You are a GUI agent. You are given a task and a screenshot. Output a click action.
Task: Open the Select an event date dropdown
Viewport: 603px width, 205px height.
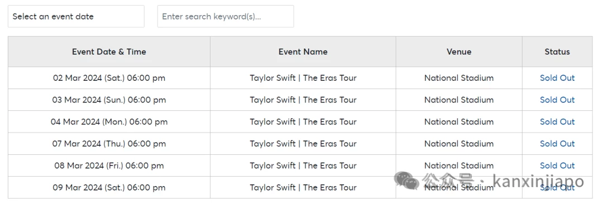coord(76,17)
